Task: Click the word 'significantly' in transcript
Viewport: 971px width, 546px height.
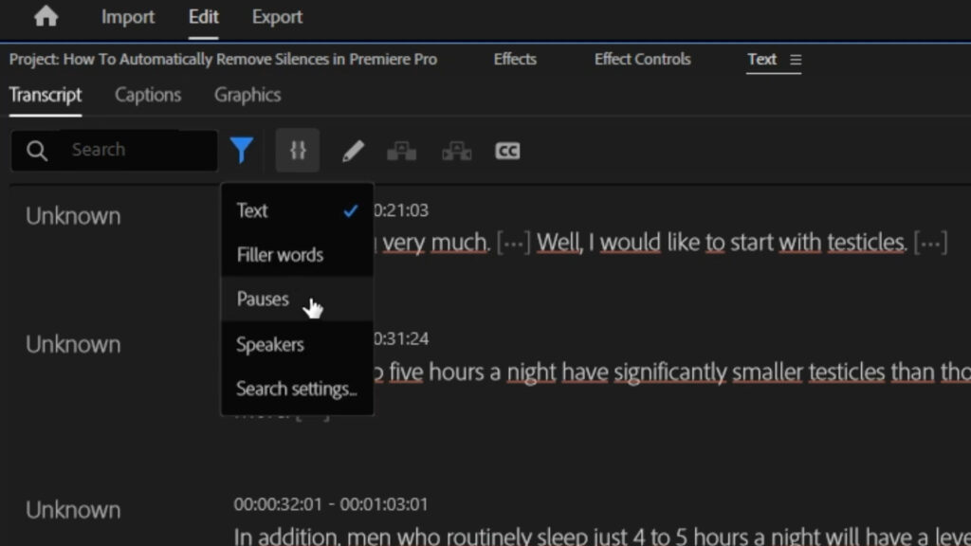Action: point(670,372)
